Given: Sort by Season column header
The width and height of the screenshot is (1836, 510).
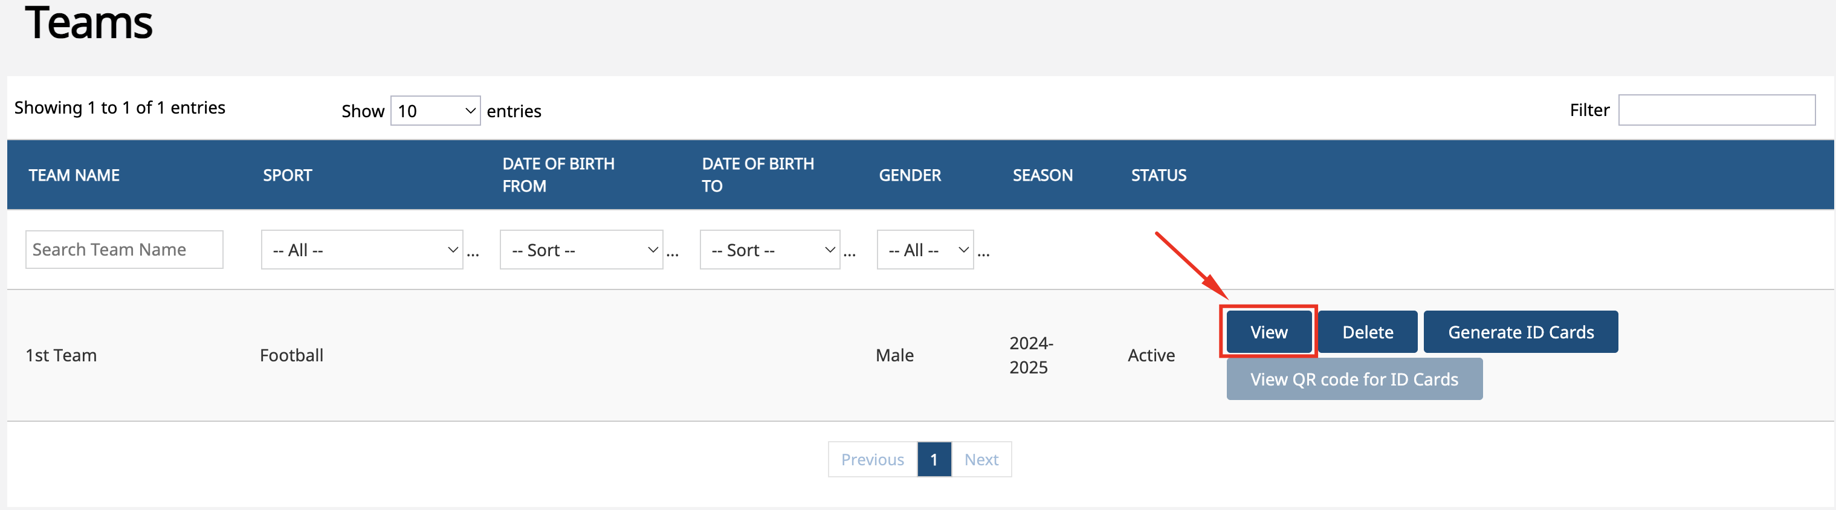Looking at the screenshot, I should [x=1042, y=175].
